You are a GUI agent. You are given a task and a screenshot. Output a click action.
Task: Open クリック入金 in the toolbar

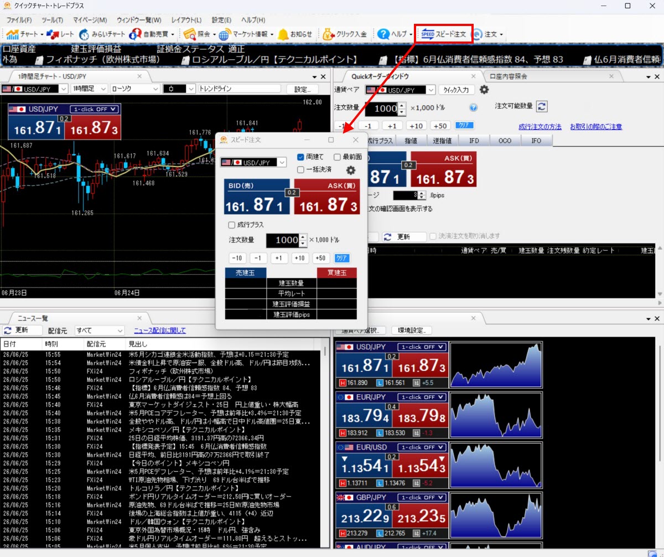(345, 34)
